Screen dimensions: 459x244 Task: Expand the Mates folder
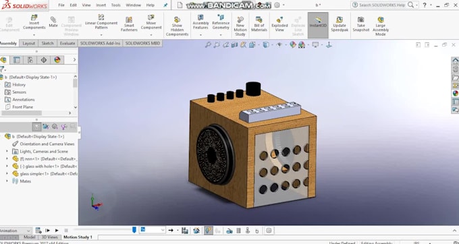7,181
